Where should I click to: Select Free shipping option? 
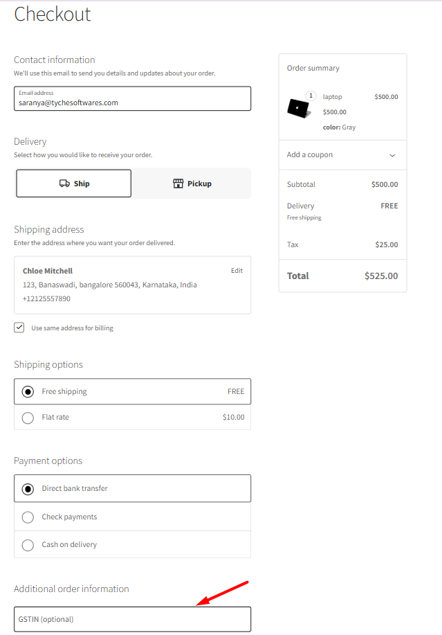27,391
